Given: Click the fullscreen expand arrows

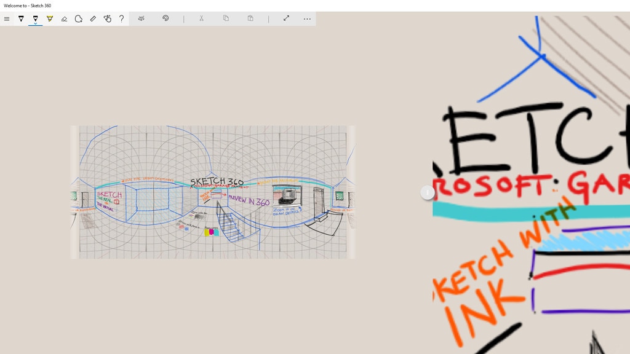Looking at the screenshot, I should click(286, 18).
